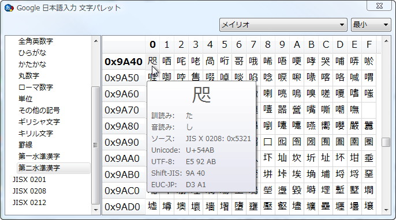This screenshot has height=220, width=396.
Task: Click the 0x9AC0 row header
Action: click(124, 191)
